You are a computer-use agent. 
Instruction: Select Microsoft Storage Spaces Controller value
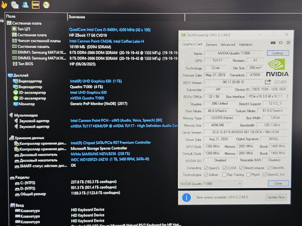(99, 149)
